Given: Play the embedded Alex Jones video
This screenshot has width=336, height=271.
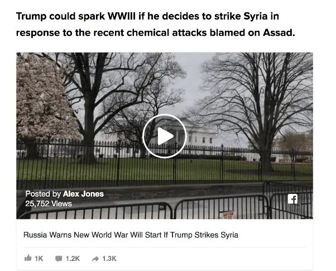Looking at the screenshot, I should pos(164,136).
